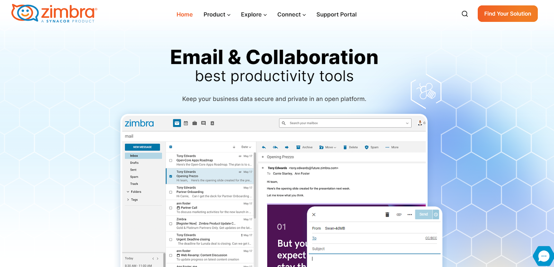Click the user avatar icon in mailbox header

420,123
